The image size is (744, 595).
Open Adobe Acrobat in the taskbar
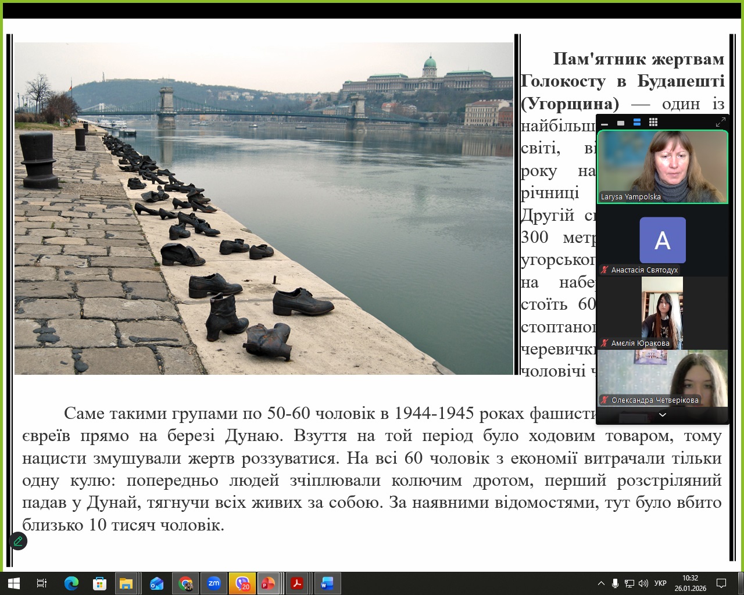pos(298,583)
